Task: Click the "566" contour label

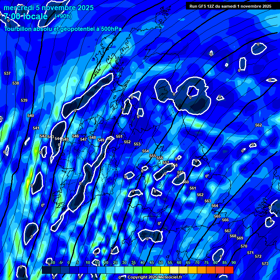Action: coord(225,220)
